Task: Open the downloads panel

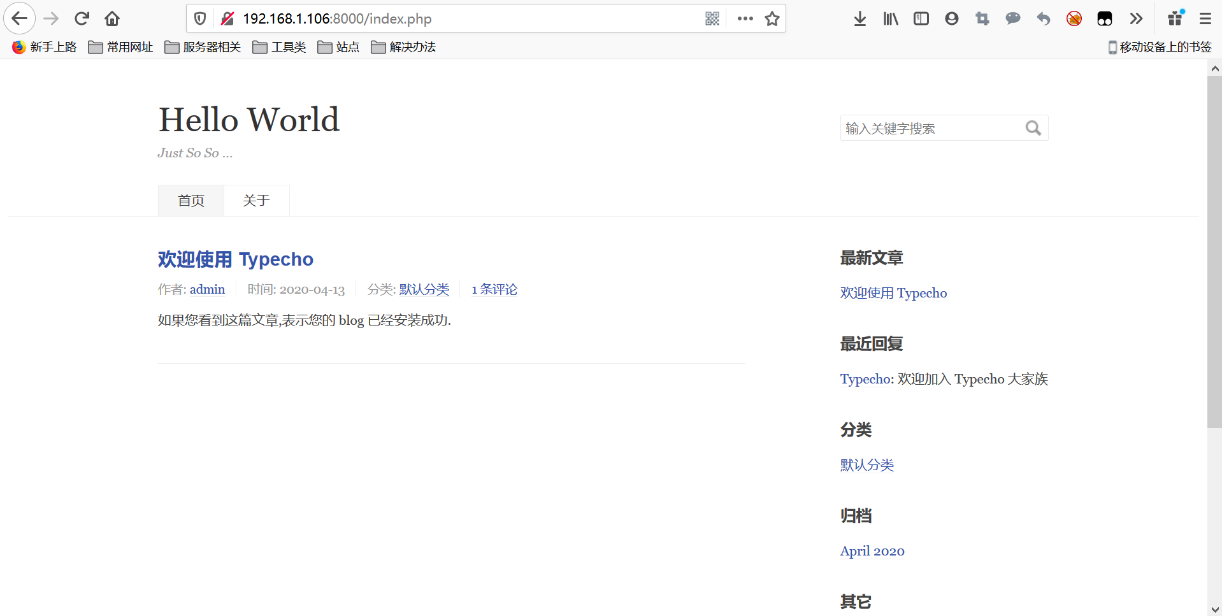Action: point(860,18)
